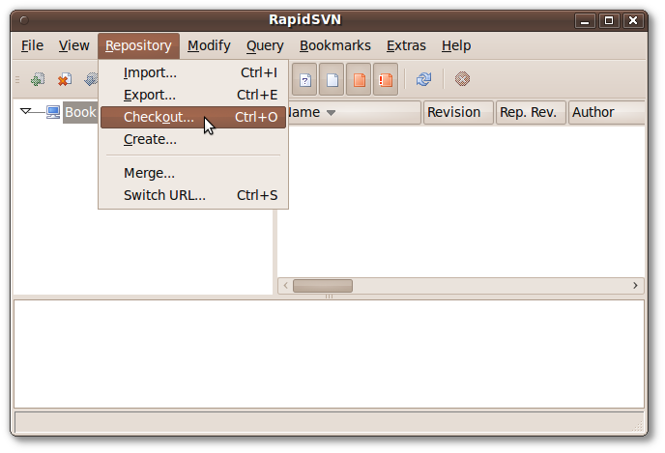Toggle the show modified files button
Viewport: 665px width, 453px height.
point(359,79)
